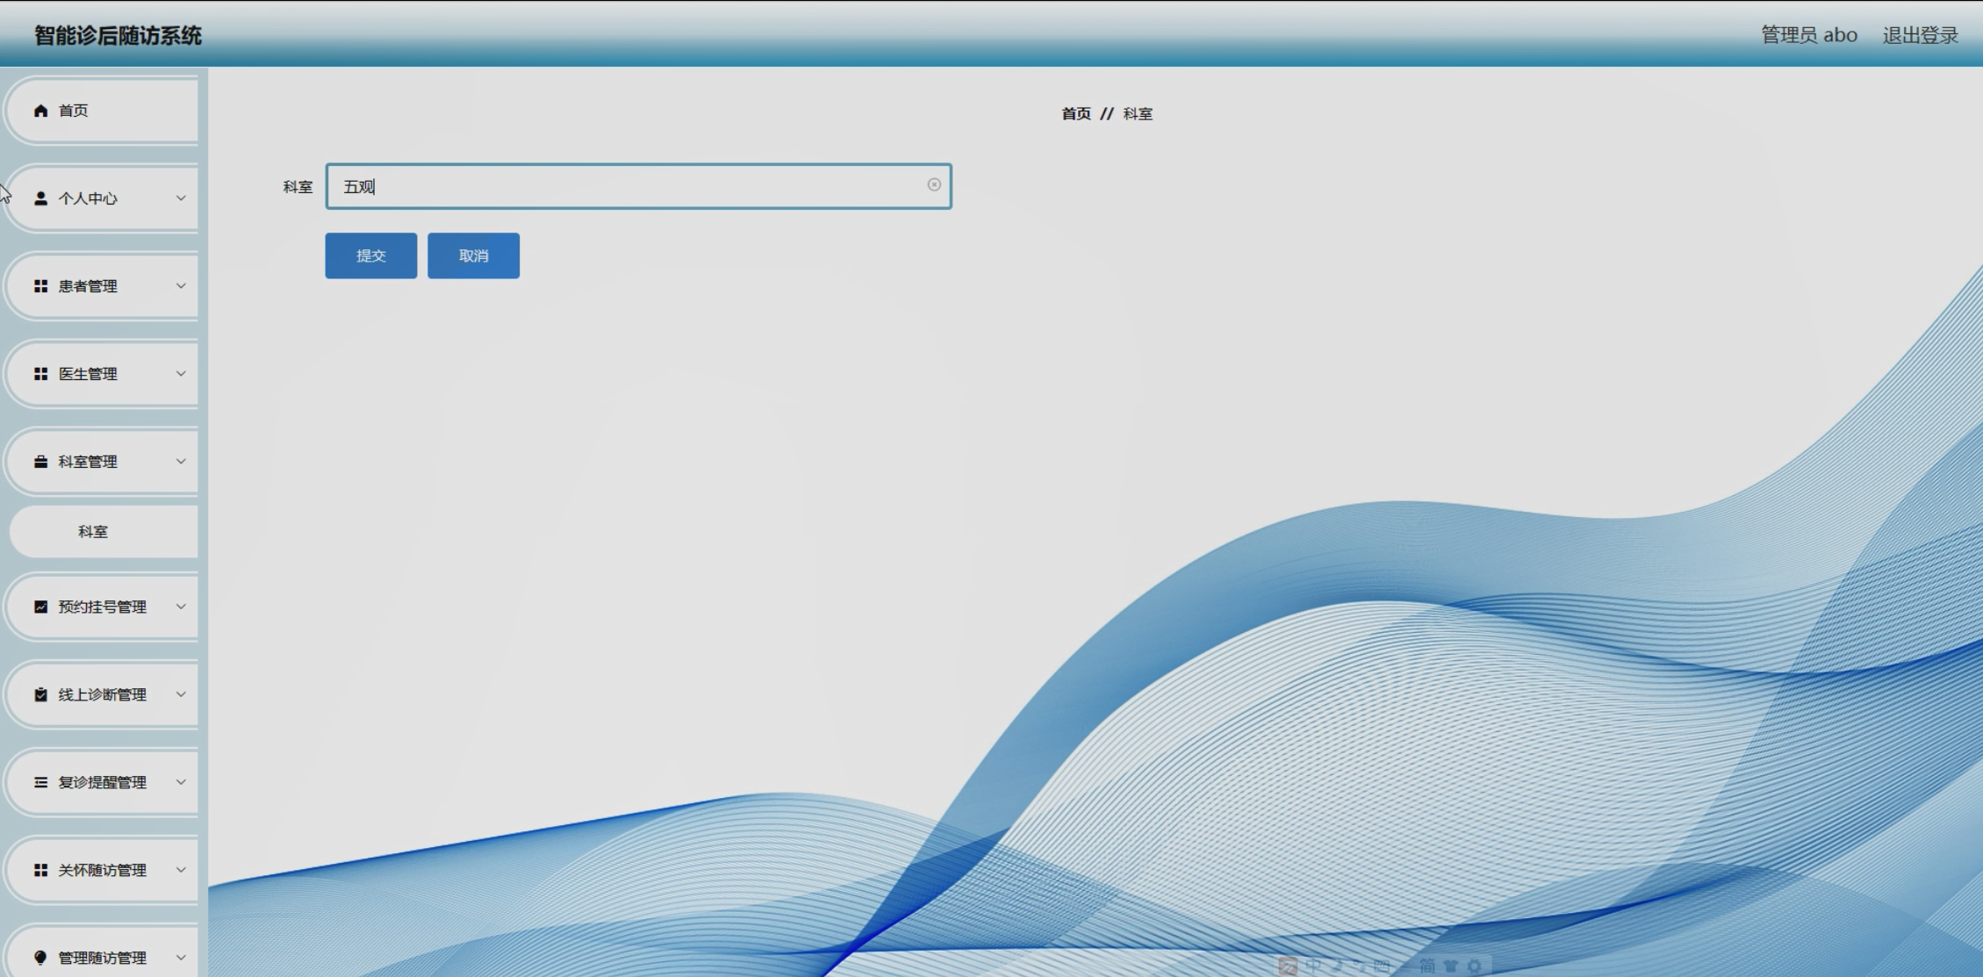Expand the 个人中心 menu chevron
The height and width of the screenshot is (977, 1983).
(x=181, y=198)
